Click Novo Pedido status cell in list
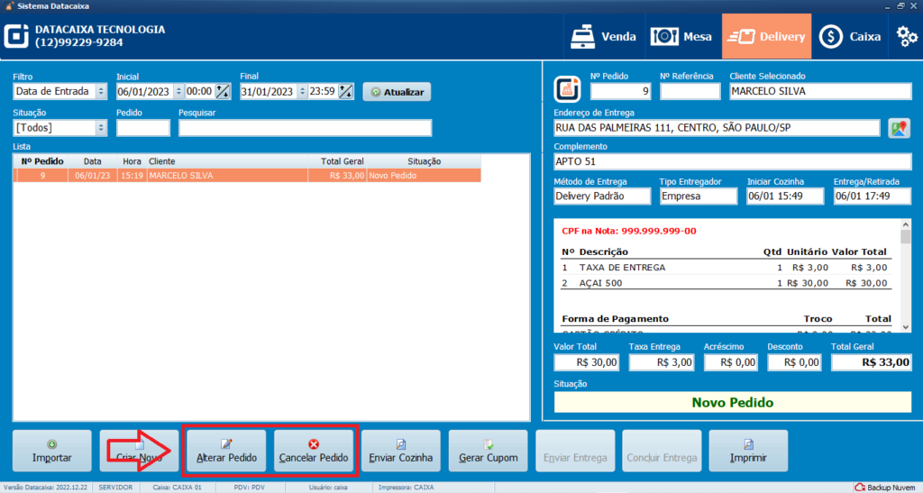923x493 pixels. [424, 176]
